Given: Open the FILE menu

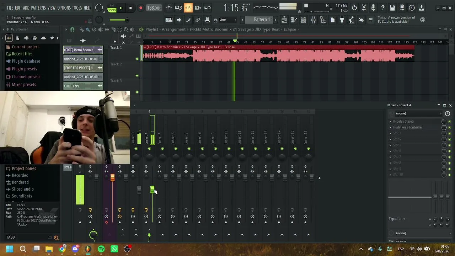Looking at the screenshot, I should click(10, 8).
